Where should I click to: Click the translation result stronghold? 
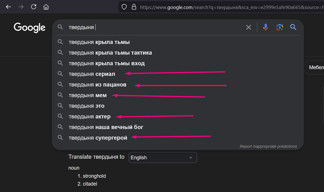pos(94,176)
